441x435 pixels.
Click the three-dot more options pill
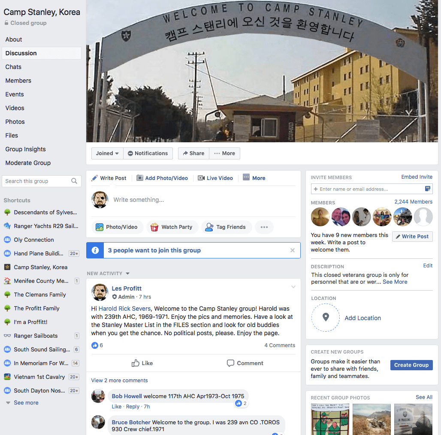coord(264,227)
